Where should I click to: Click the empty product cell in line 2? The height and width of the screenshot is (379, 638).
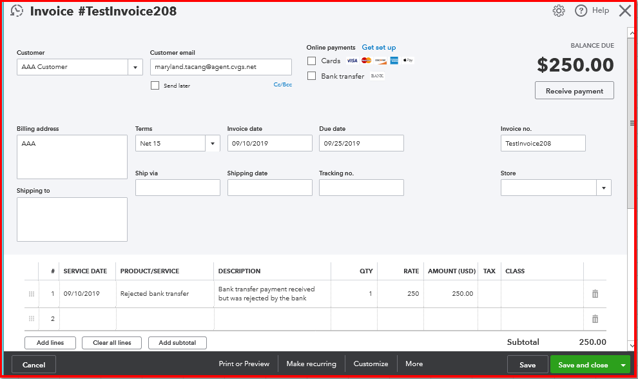[x=165, y=319]
